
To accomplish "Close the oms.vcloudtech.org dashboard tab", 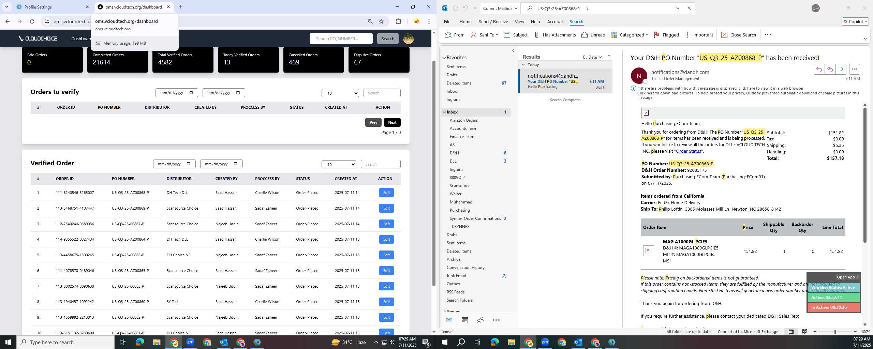I will point(168,7).
